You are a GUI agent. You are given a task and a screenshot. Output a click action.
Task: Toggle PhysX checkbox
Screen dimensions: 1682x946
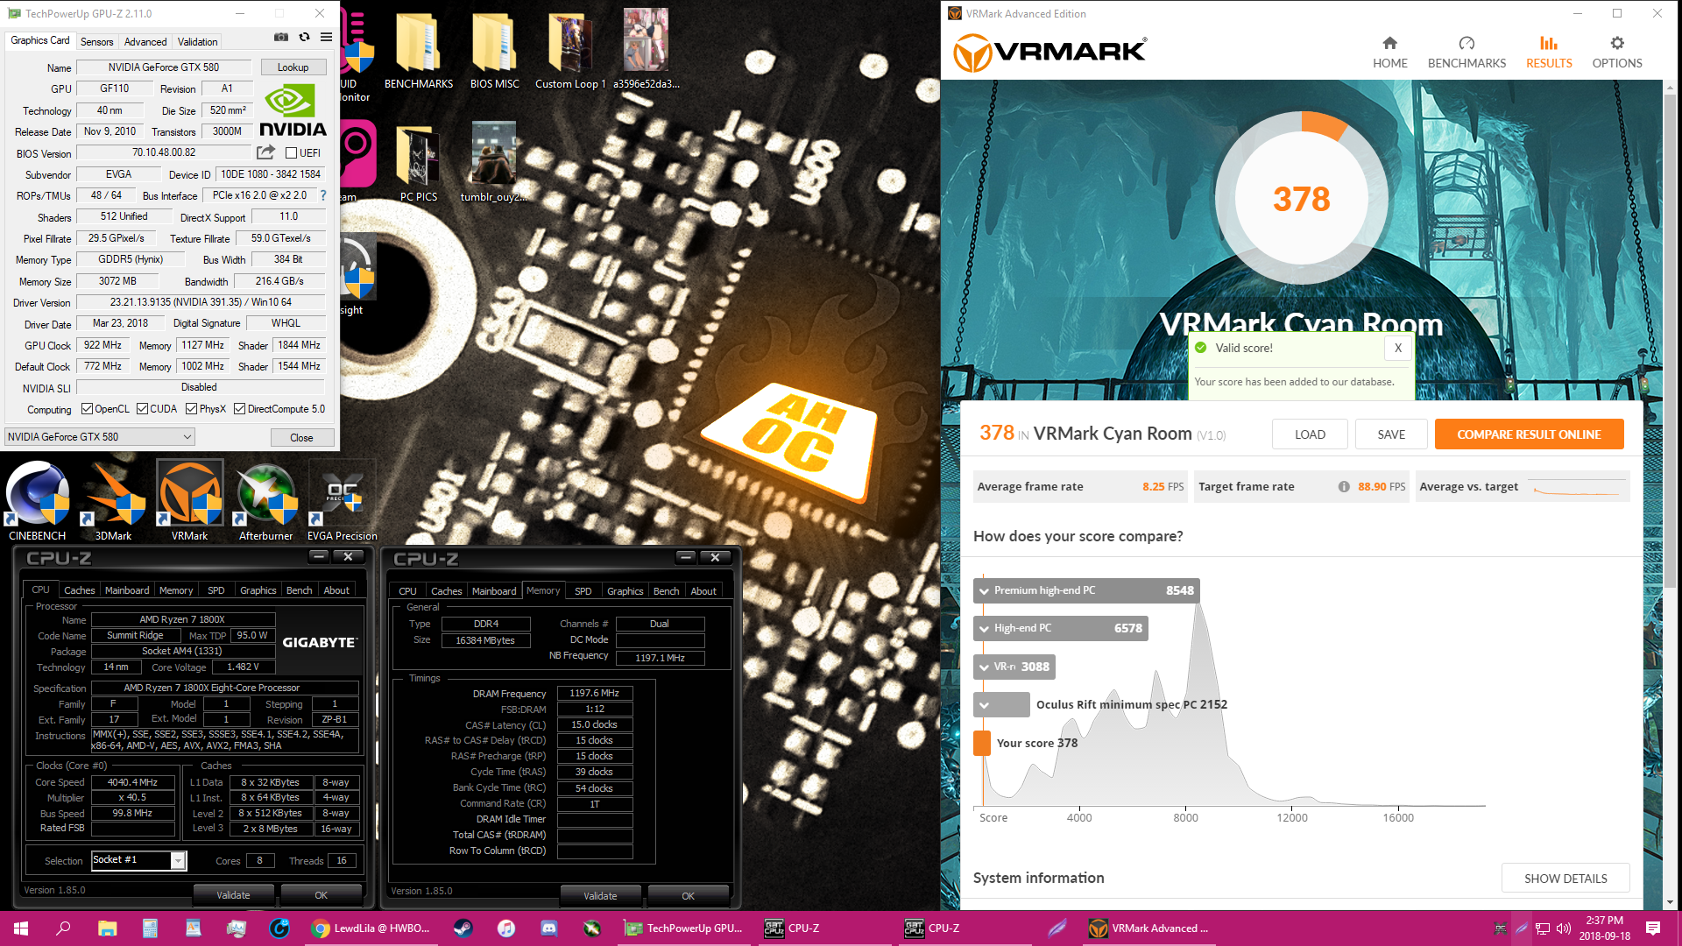tap(191, 409)
